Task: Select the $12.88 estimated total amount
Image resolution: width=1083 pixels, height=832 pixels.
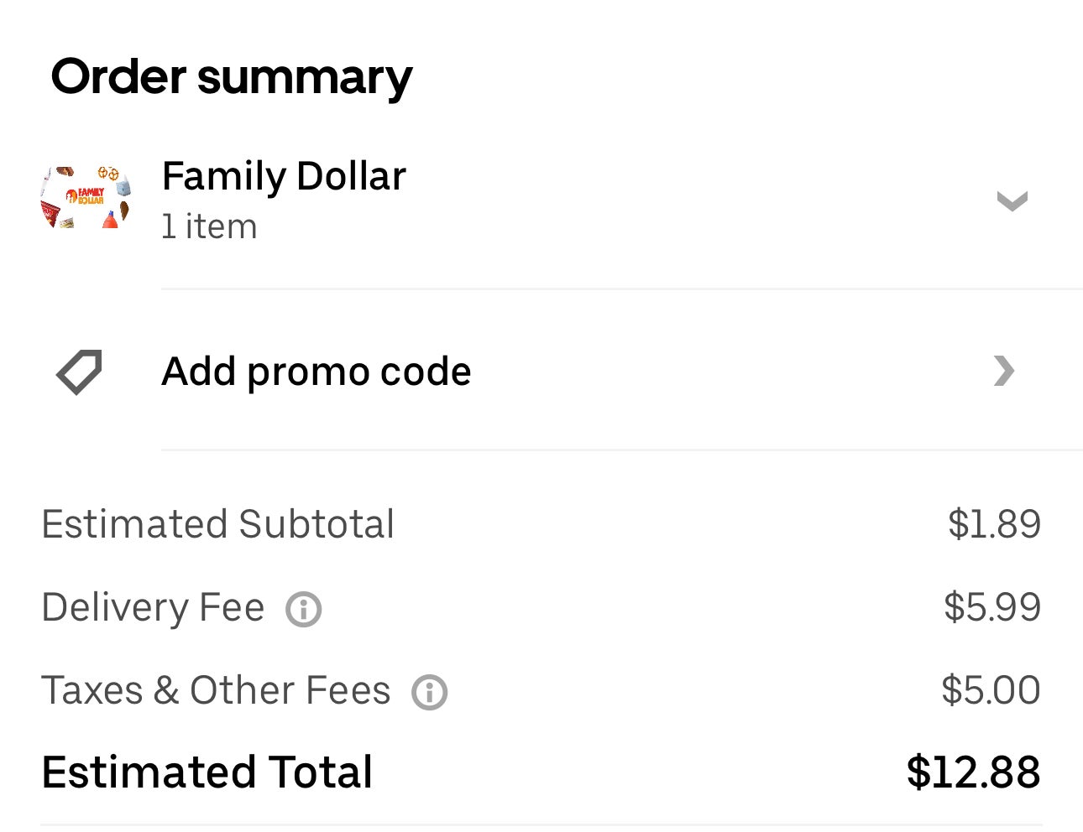Action: pos(973,772)
